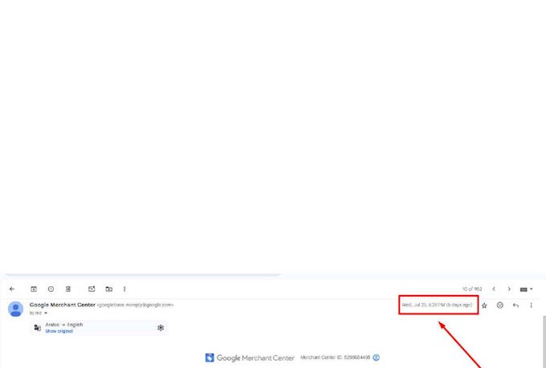This screenshot has height=368, width=546.
Task: Click the sender's profile avatar
Action: pos(16,309)
